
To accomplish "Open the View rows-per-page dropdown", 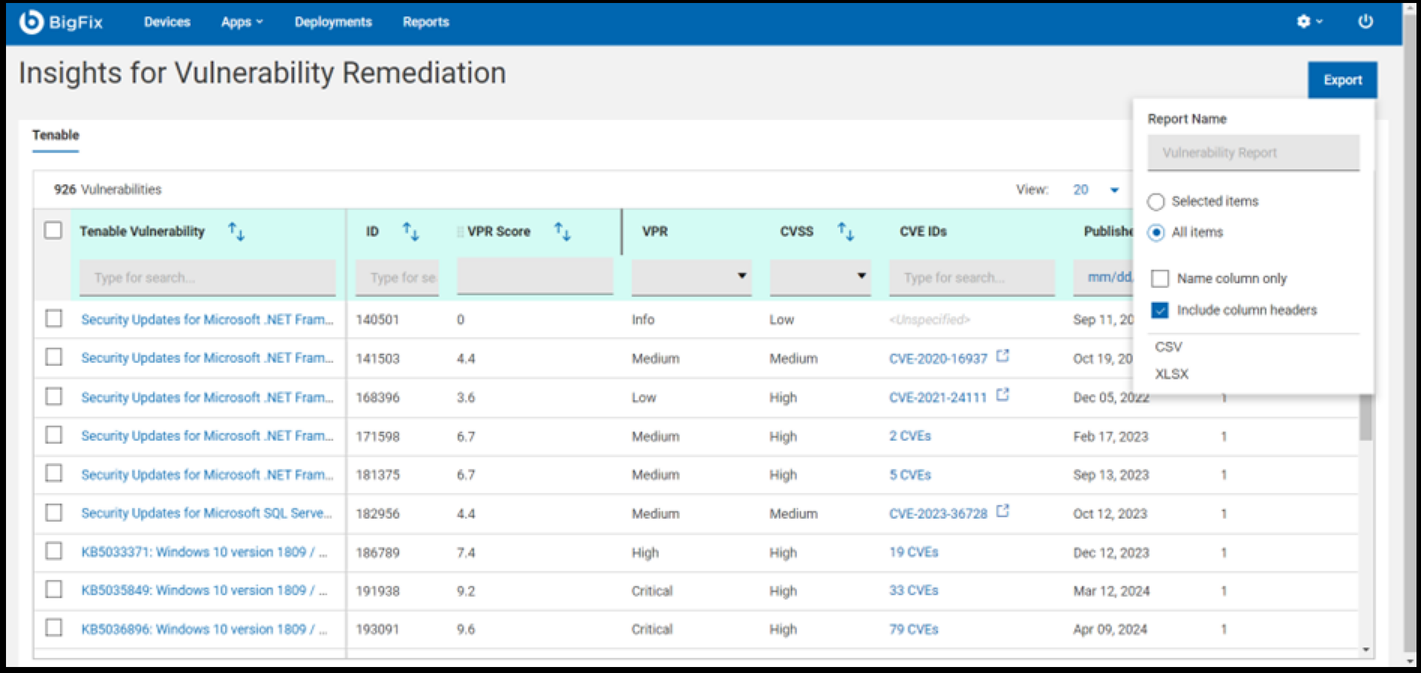I will coord(1114,190).
